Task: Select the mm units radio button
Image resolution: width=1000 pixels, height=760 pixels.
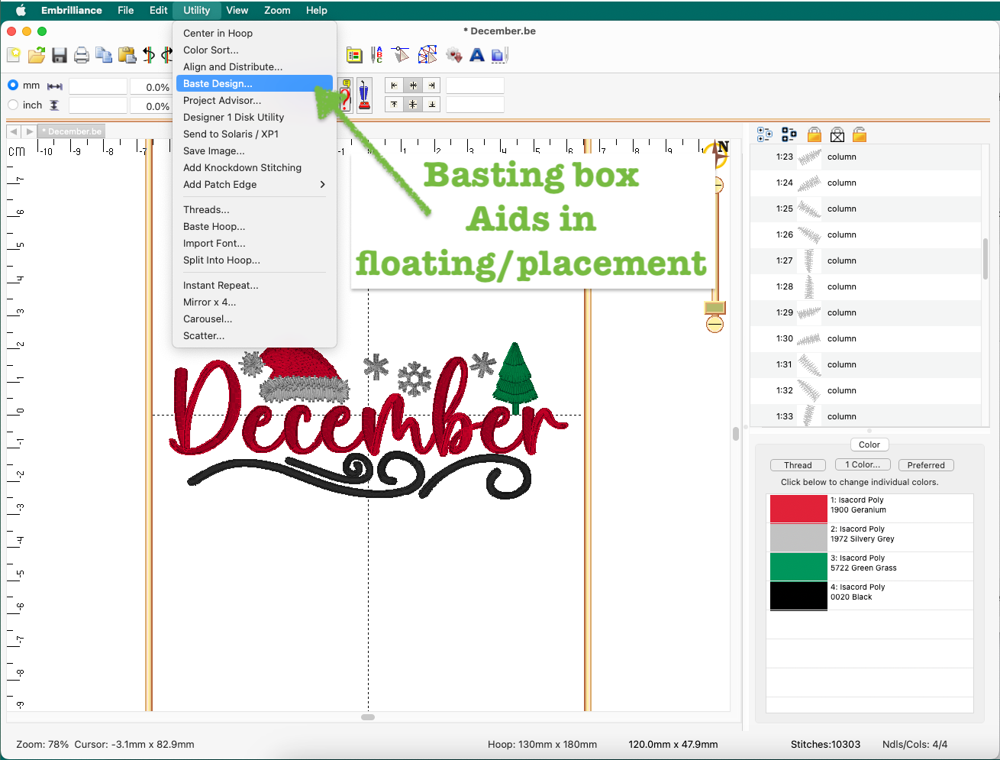Action: click(x=13, y=86)
